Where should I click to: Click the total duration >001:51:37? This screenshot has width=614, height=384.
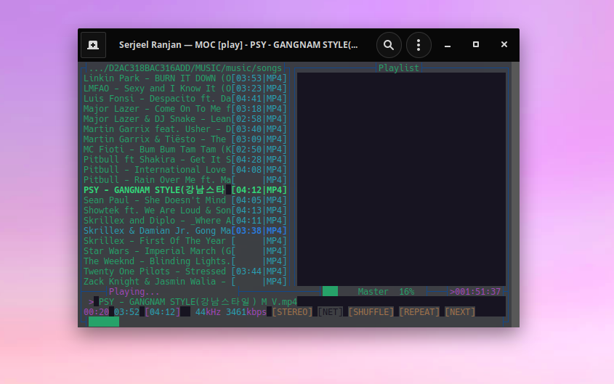pyautogui.click(x=475, y=292)
